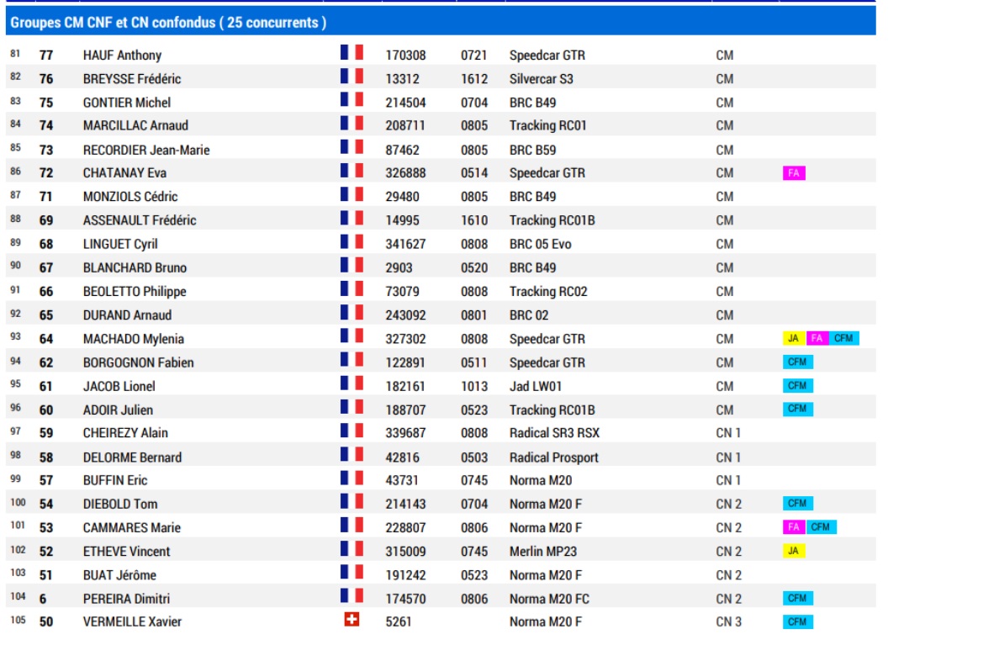Screen dimensions: 999x645
Task: Select the CFM badge for PEREIRA Dimitri
Action: (x=797, y=598)
